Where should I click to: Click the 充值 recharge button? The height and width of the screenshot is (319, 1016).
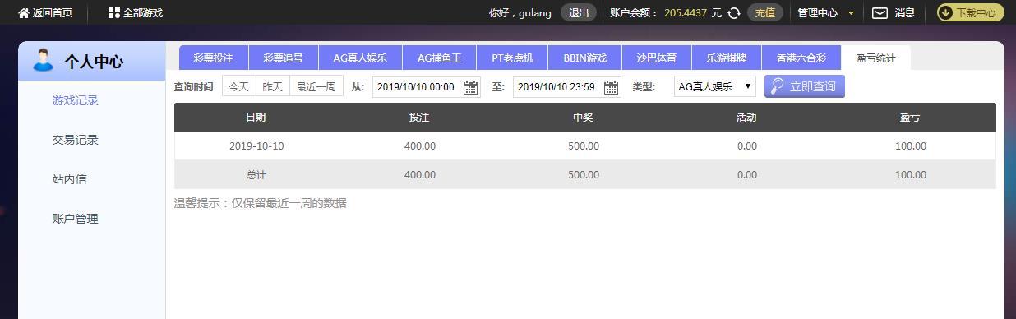click(x=764, y=13)
